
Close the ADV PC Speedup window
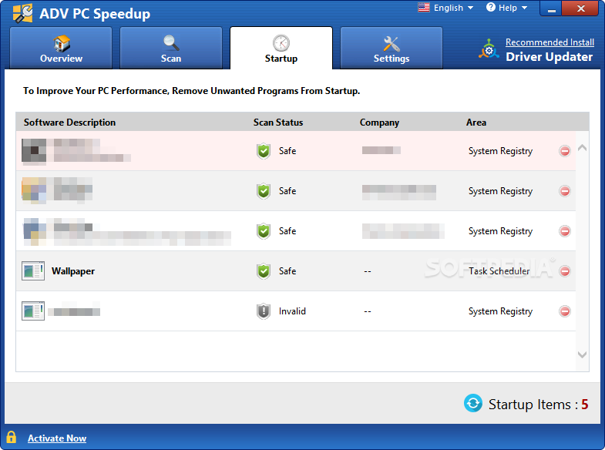click(581, 8)
